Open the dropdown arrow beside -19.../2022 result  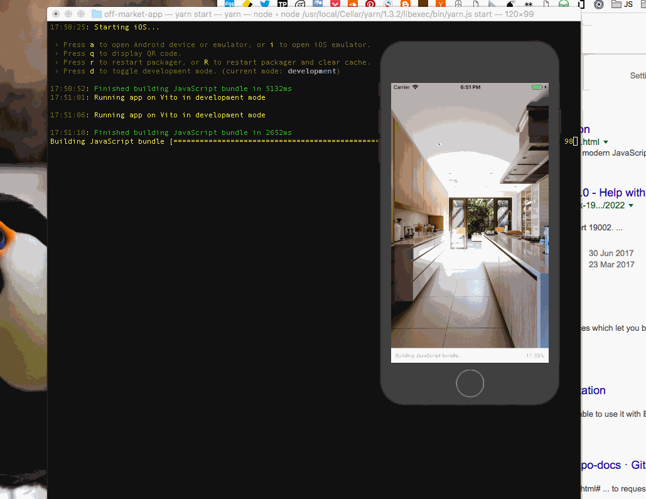coord(631,205)
